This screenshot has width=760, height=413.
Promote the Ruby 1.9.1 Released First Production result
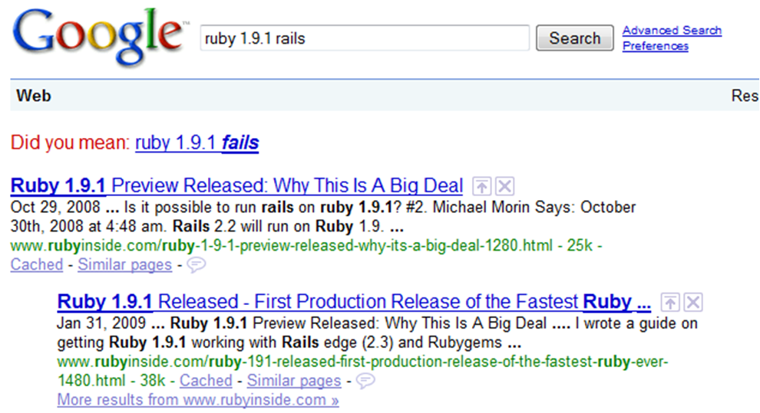click(x=670, y=303)
